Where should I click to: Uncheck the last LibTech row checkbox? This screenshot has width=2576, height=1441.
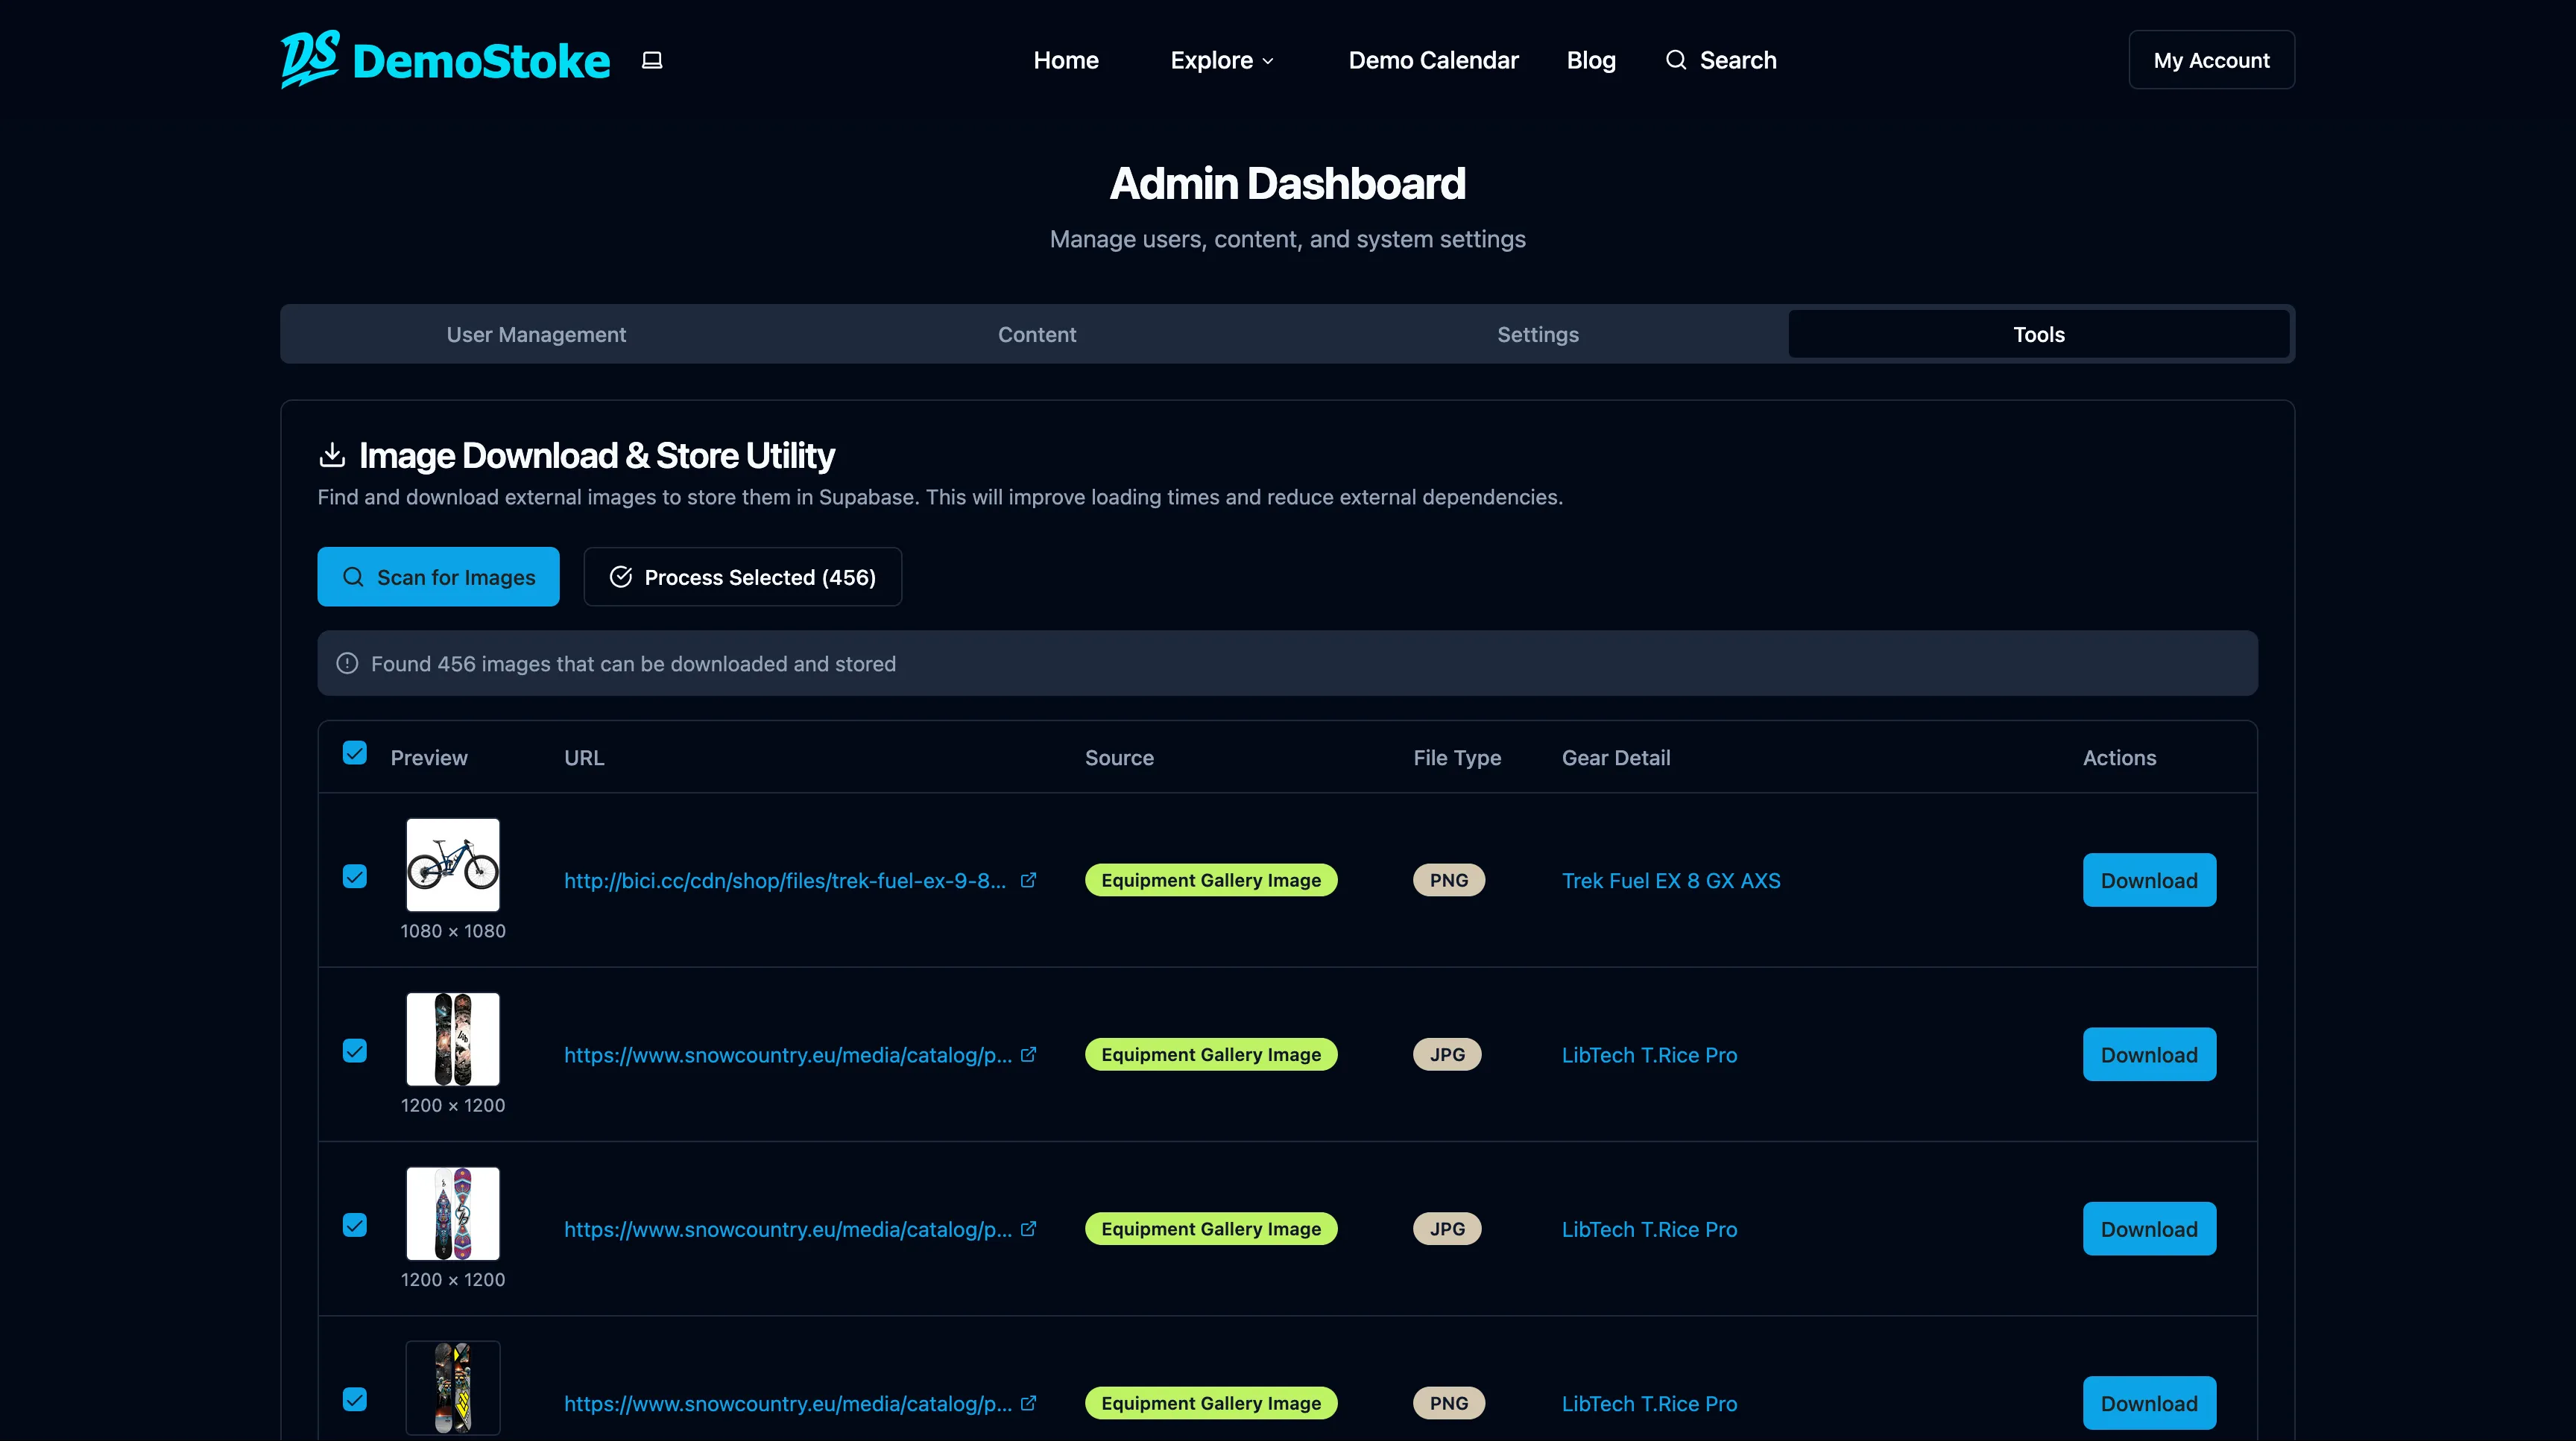(x=355, y=1401)
